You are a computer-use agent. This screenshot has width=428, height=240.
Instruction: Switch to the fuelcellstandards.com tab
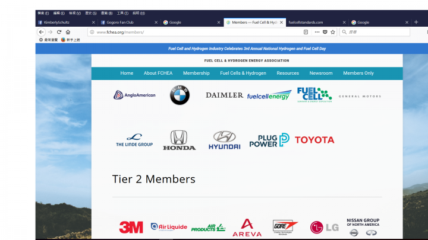pyautogui.click(x=317, y=23)
